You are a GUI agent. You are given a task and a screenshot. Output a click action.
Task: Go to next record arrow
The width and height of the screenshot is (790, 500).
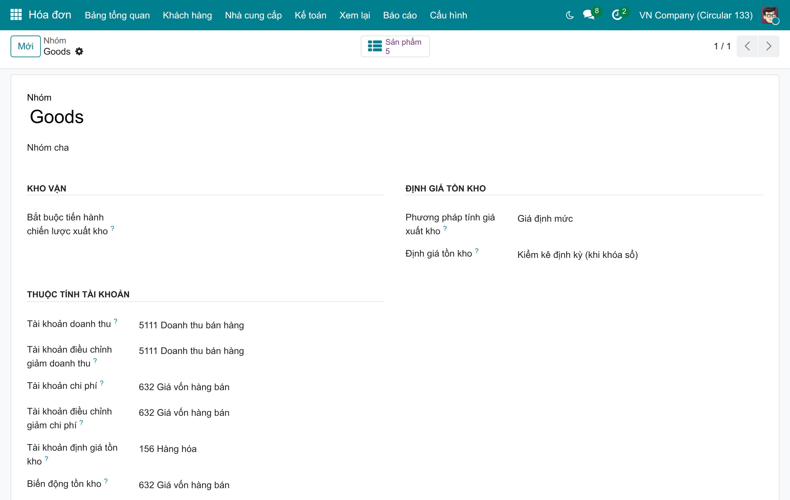click(x=769, y=46)
